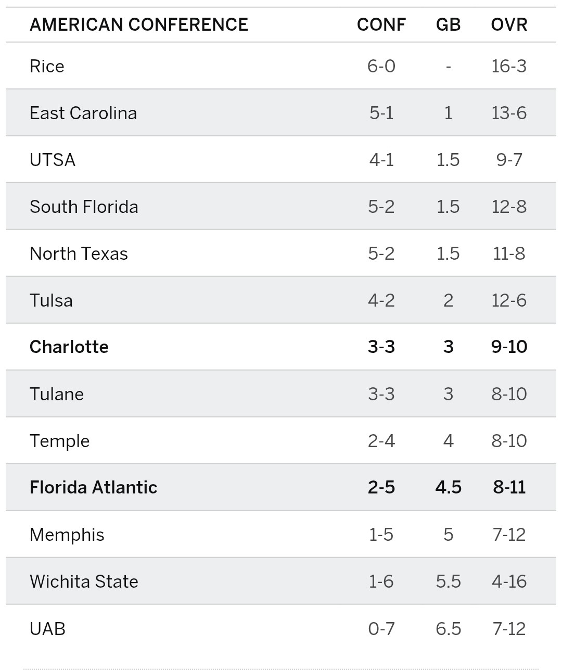562x672 pixels.
Task: Click the UAB team name
Action: (47, 628)
